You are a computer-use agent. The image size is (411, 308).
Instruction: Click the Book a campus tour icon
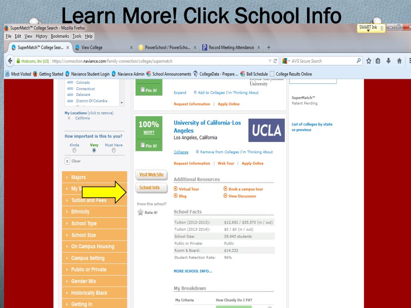(x=226, y=188)
